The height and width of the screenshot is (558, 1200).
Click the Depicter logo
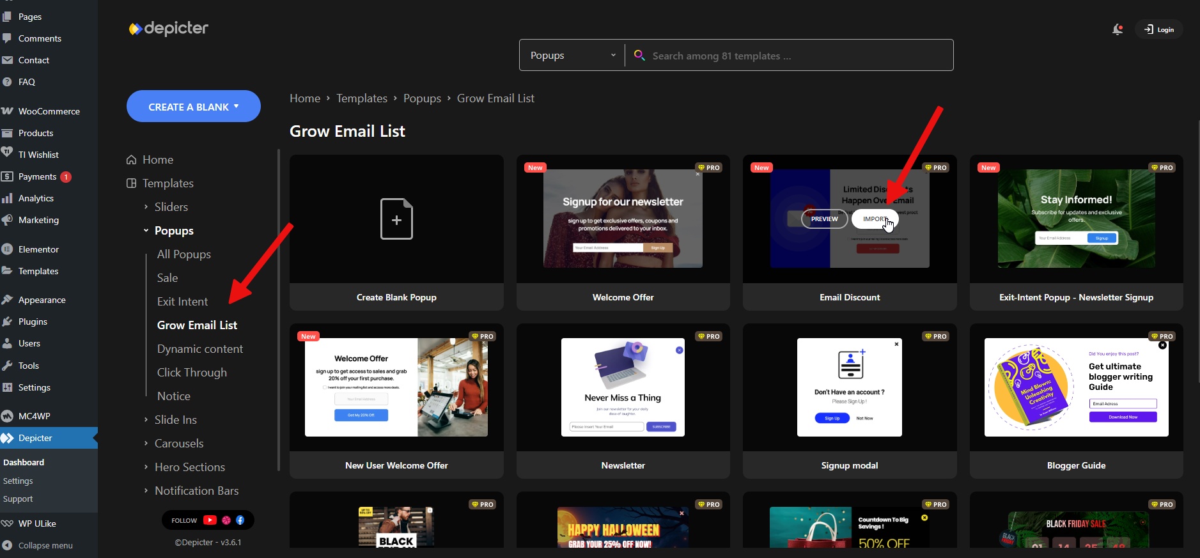click(169, 29)
